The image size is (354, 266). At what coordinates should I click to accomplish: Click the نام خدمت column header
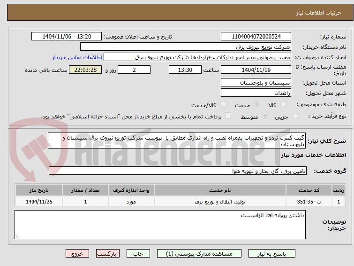coord(220,190)
